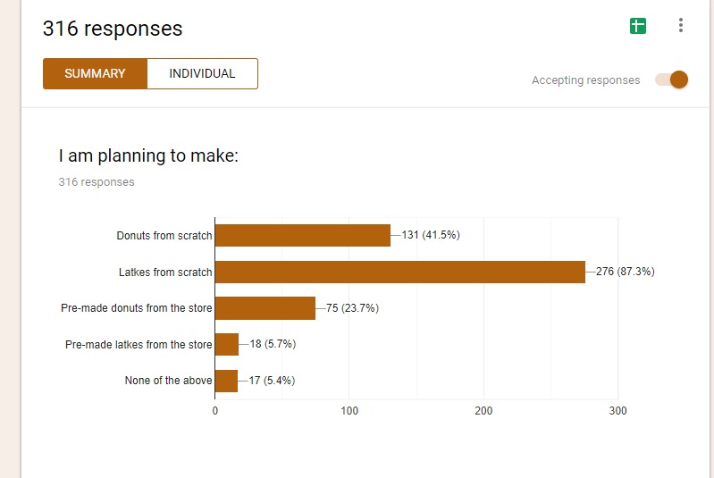Image resolution: width=714 pixels, height=478 pixels.
Task: Click the question title "I am planning to make:"
Action: (x=148, y=156)
